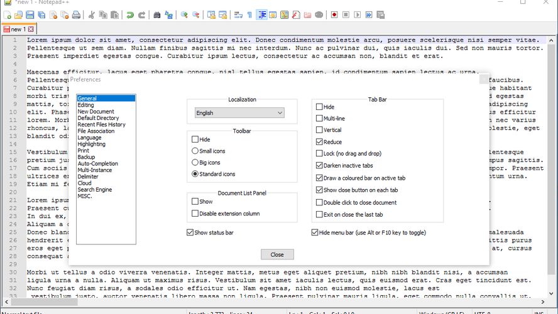Viewport: 558px width, 314px height.
Task: Toggle synchronized vertical scrolling icon
Action: [x=211, y=15]
